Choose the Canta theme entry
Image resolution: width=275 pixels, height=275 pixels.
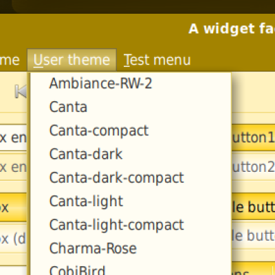tap(131, 107)
